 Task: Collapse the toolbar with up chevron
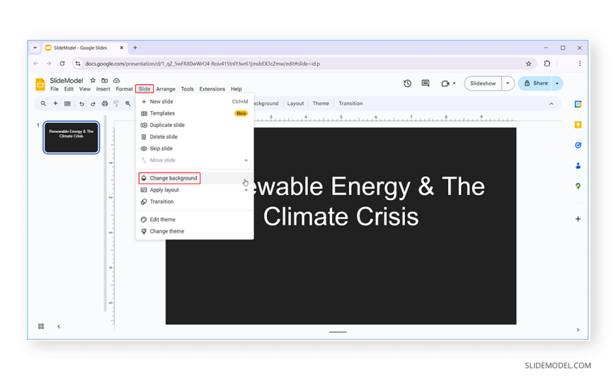[x=551, y=104]
